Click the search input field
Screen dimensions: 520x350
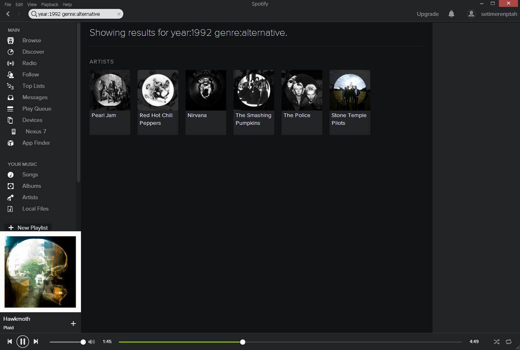click(76, 14)
